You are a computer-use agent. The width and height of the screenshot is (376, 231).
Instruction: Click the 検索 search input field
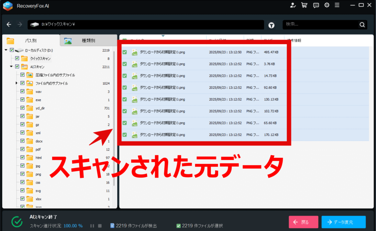click(319, 25)
